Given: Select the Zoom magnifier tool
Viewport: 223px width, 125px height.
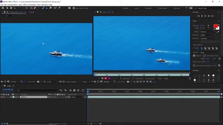Looking at the screenshot, I should coord(15,8).
